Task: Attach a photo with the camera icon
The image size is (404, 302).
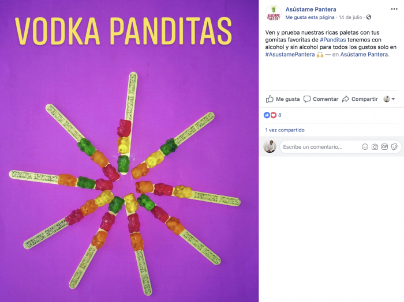Action: (375, 147)
